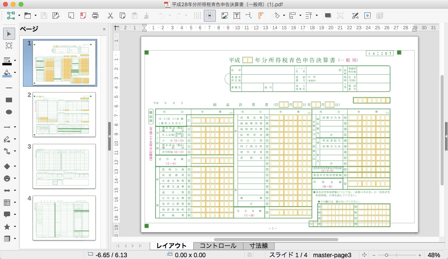Select the Ellipse tool

tap(9, 112)
